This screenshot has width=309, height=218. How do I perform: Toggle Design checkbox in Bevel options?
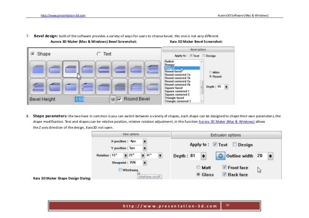point(204,55)
